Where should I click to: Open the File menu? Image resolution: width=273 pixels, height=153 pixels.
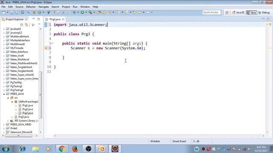[3, 7]
